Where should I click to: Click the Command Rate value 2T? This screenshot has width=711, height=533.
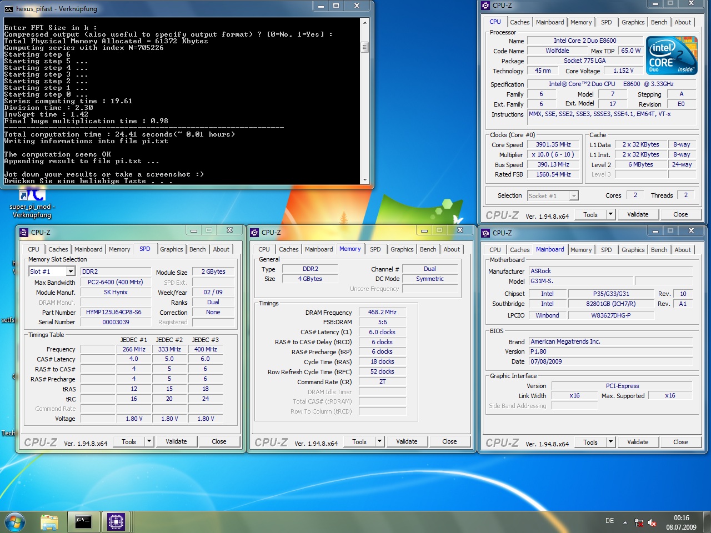pos(382,381)
